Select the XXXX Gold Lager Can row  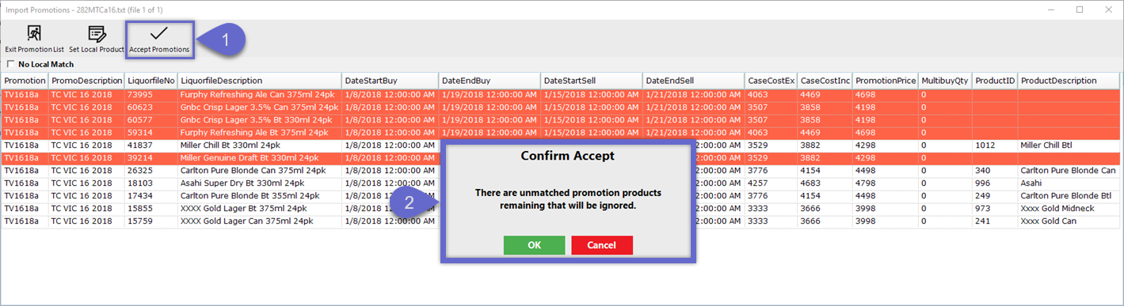click(x=561, y=221)
